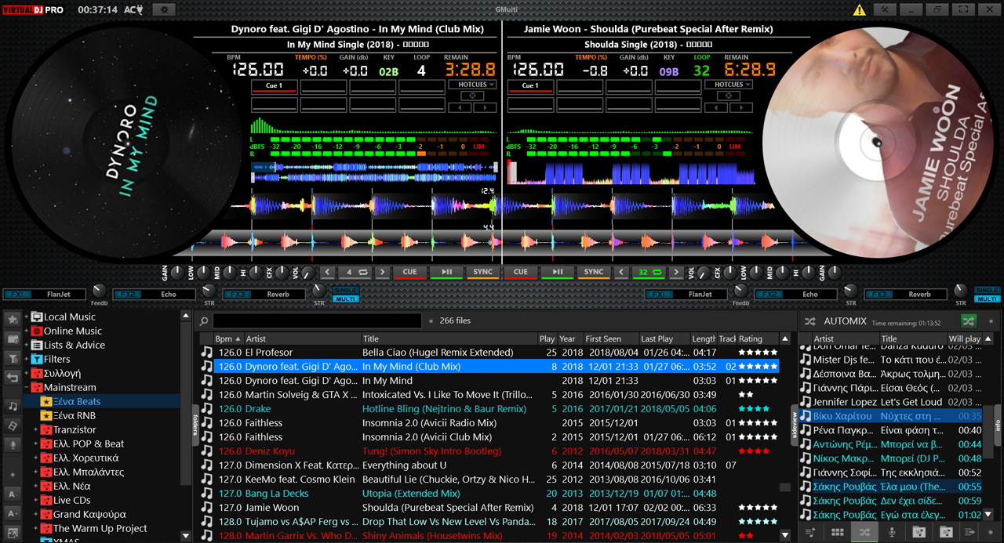Increase browser font size with A+ icon
The height and width of the screenshot is (543, 1004).
tap(13, 513)
